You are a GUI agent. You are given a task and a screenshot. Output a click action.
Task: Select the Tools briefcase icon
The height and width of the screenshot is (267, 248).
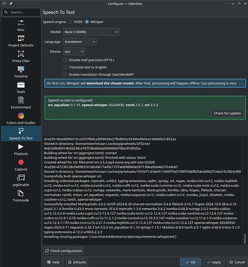(x=21, y=84)
